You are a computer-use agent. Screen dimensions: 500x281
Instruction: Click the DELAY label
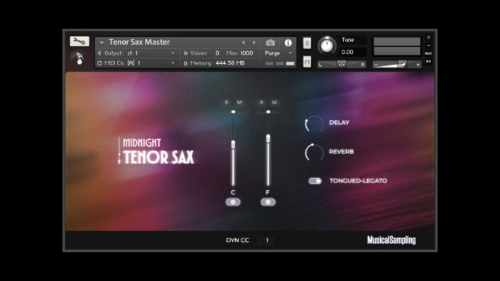[339, 122]
